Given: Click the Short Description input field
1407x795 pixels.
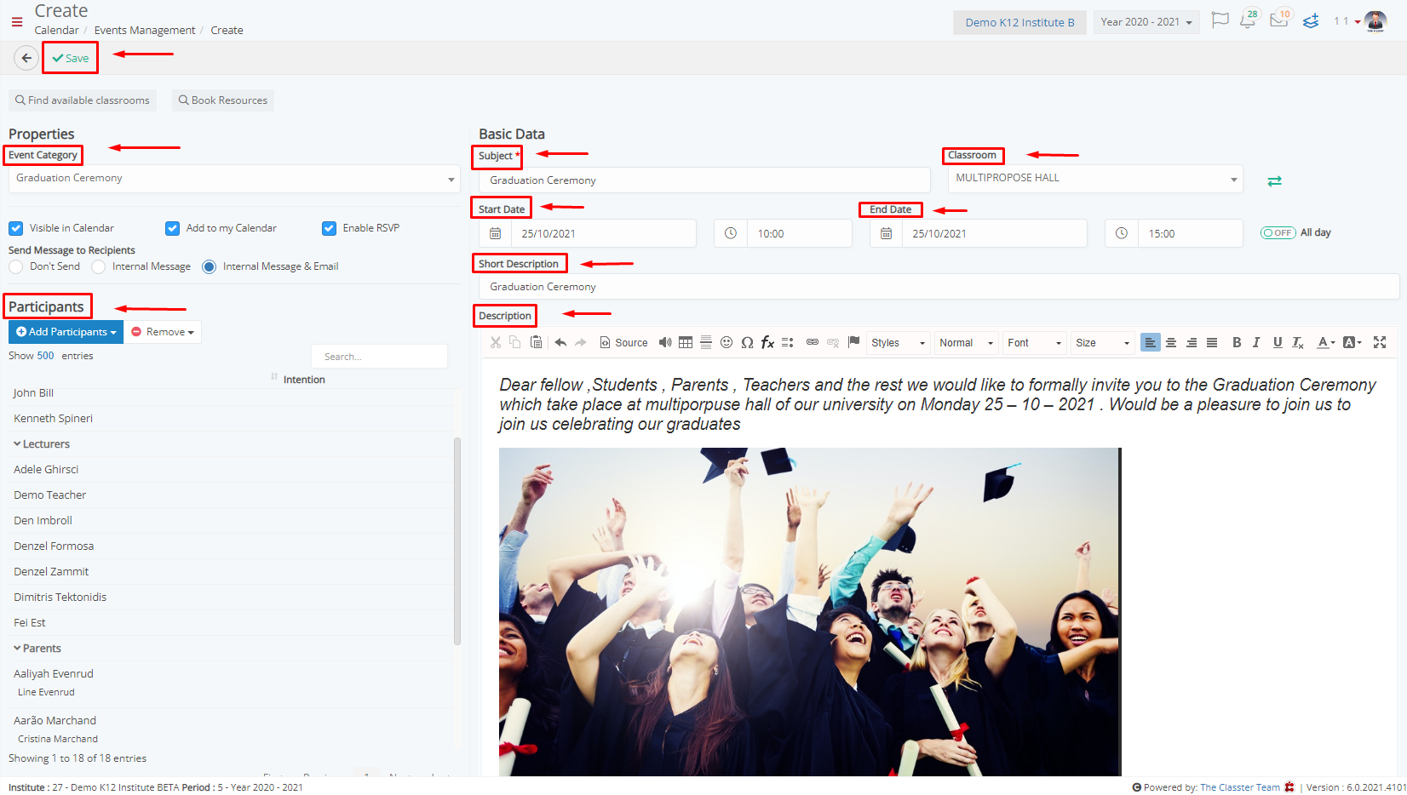Looking at the screenshot, I should pos(939,287).
